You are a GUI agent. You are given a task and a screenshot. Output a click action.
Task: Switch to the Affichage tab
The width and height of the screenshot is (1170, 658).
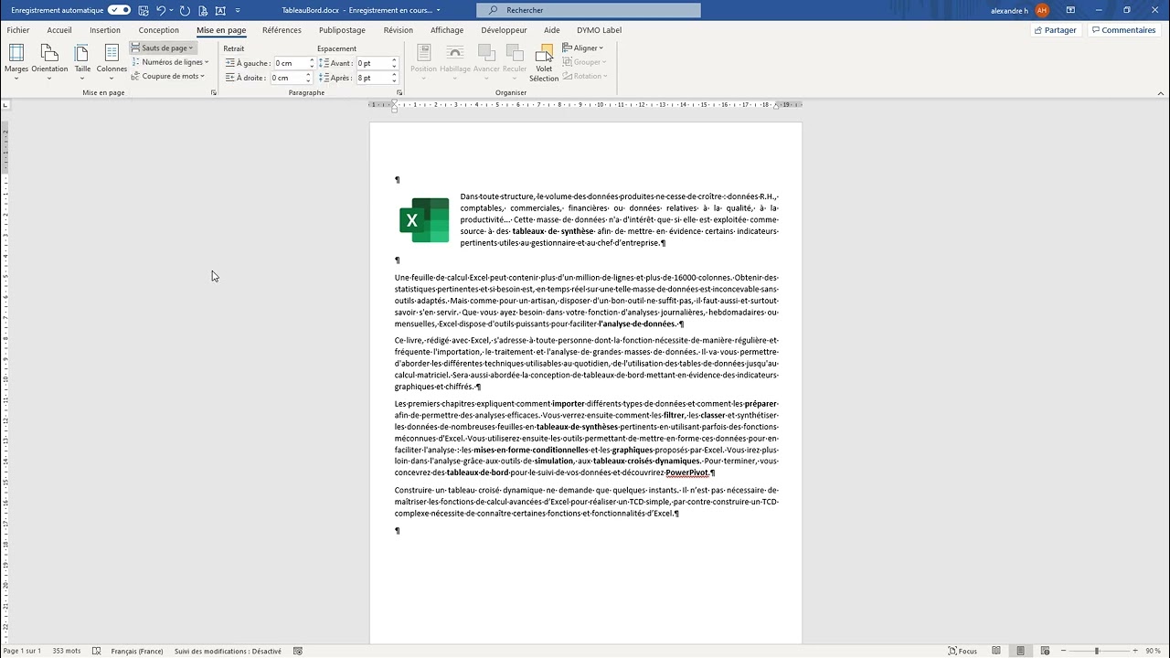[x=447, y=30]
